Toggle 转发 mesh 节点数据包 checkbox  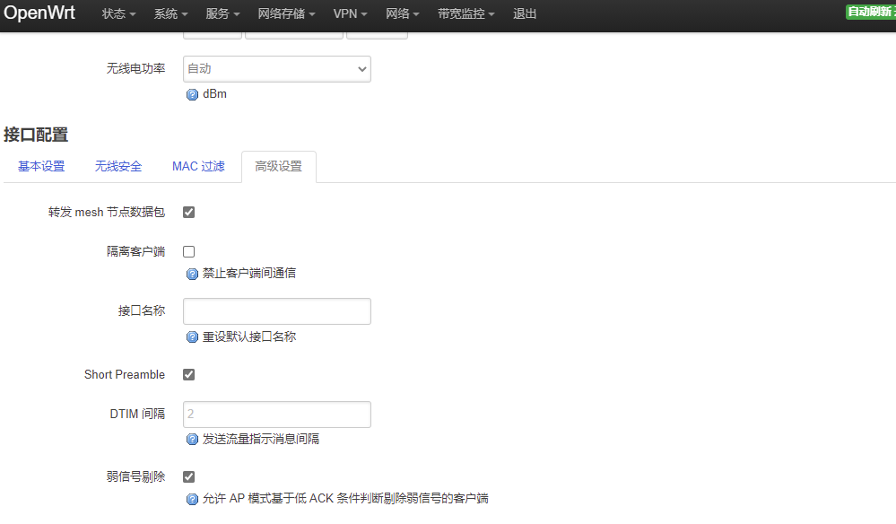click(188, 212)
